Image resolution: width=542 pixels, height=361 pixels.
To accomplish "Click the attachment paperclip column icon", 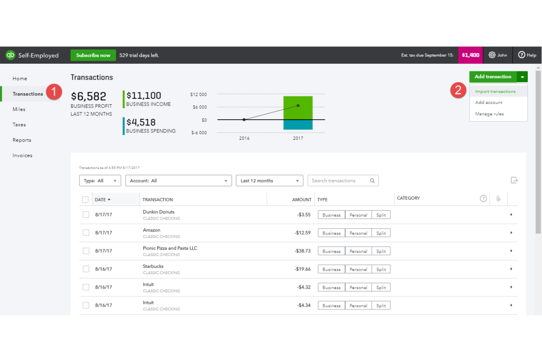I will (x=498, y=198).
